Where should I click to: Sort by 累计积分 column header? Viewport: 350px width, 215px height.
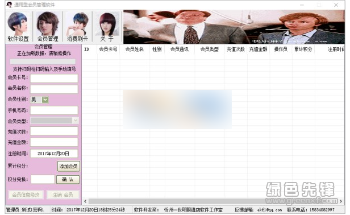[x=303, y=49]
